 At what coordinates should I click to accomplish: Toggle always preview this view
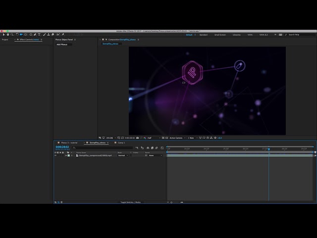pyautogui.click(x=100, y=138)
